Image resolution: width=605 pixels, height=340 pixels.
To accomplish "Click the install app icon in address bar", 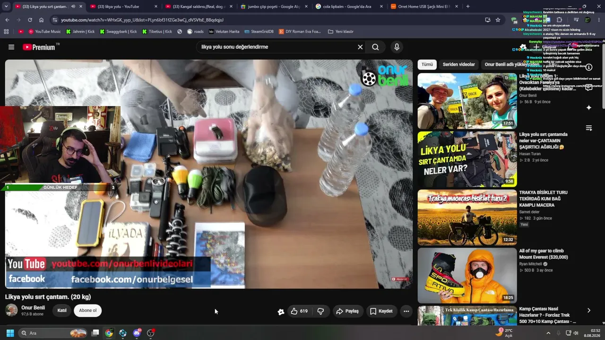I will pyautogui.click(x=487, y=20).
